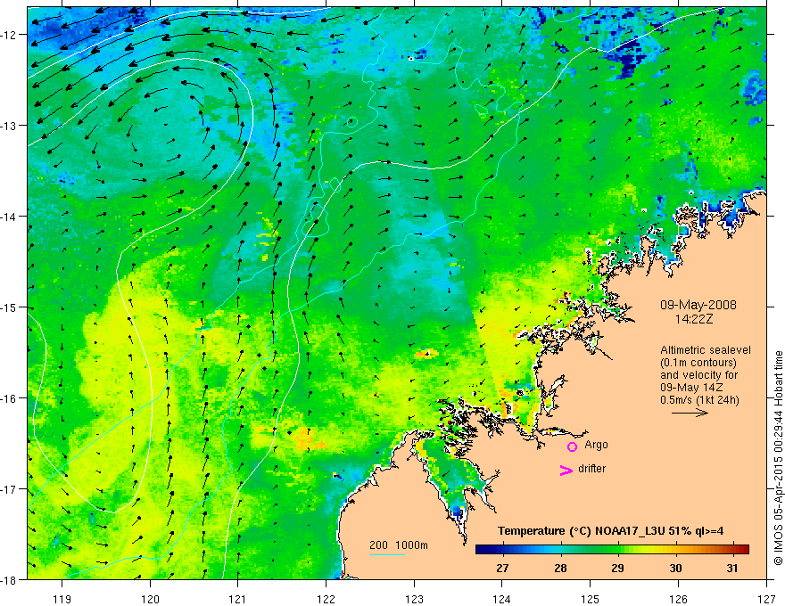Click the magenta Argo circle legend symbol
The image size is (785, 606).
click(x=572, y=446)
